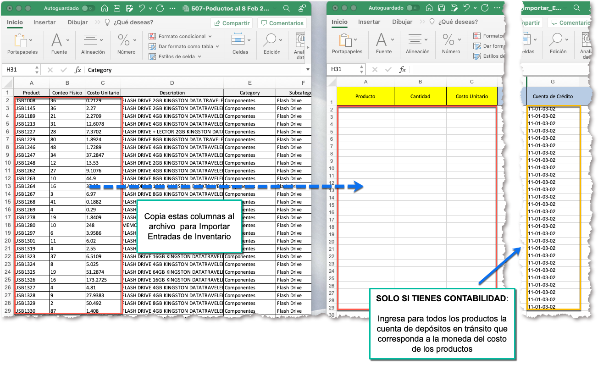Viewport: 598px width, 376px height.
Task: Open the undo history arrow in 507-Poductos window
Action: (x=150, y=9)
